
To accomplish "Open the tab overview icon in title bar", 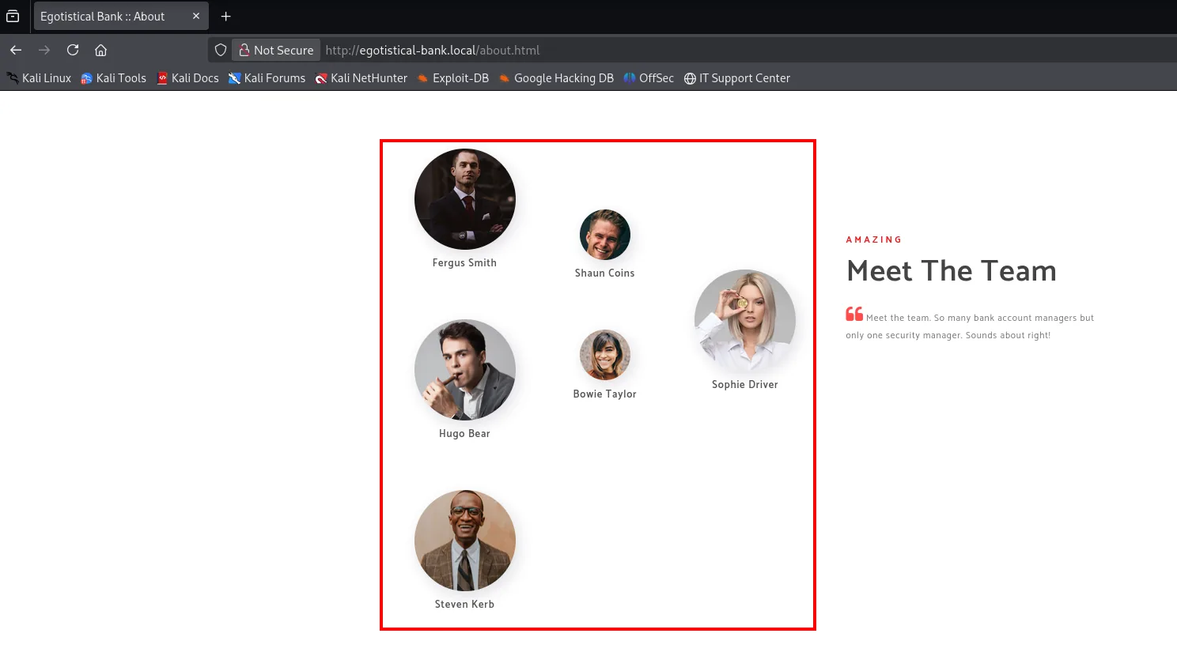I will coord(13,16).
